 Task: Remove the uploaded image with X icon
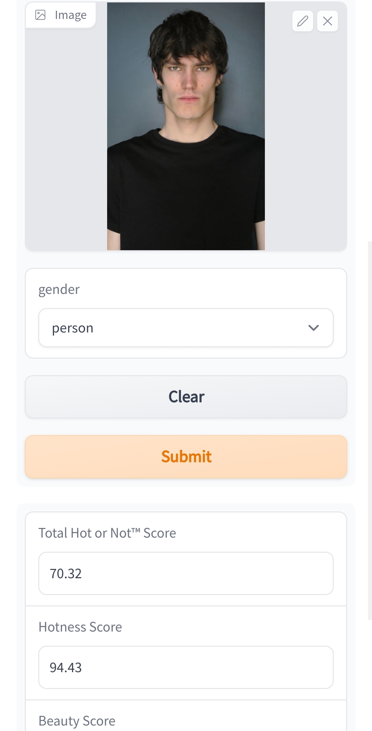[x=328, y=21]
